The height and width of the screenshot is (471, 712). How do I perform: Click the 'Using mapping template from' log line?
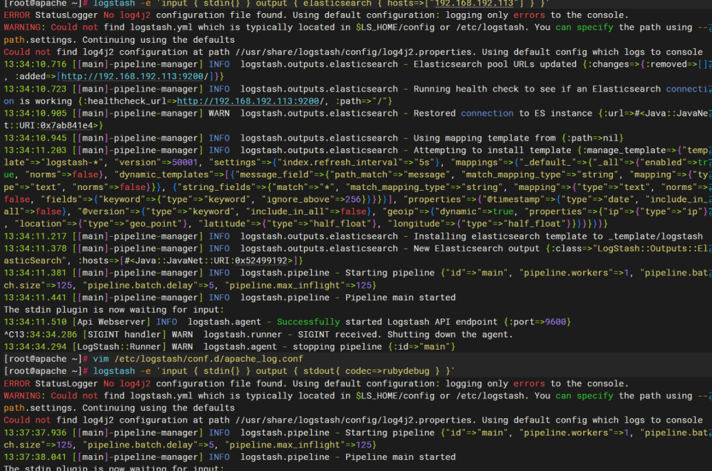click(313, 138)
